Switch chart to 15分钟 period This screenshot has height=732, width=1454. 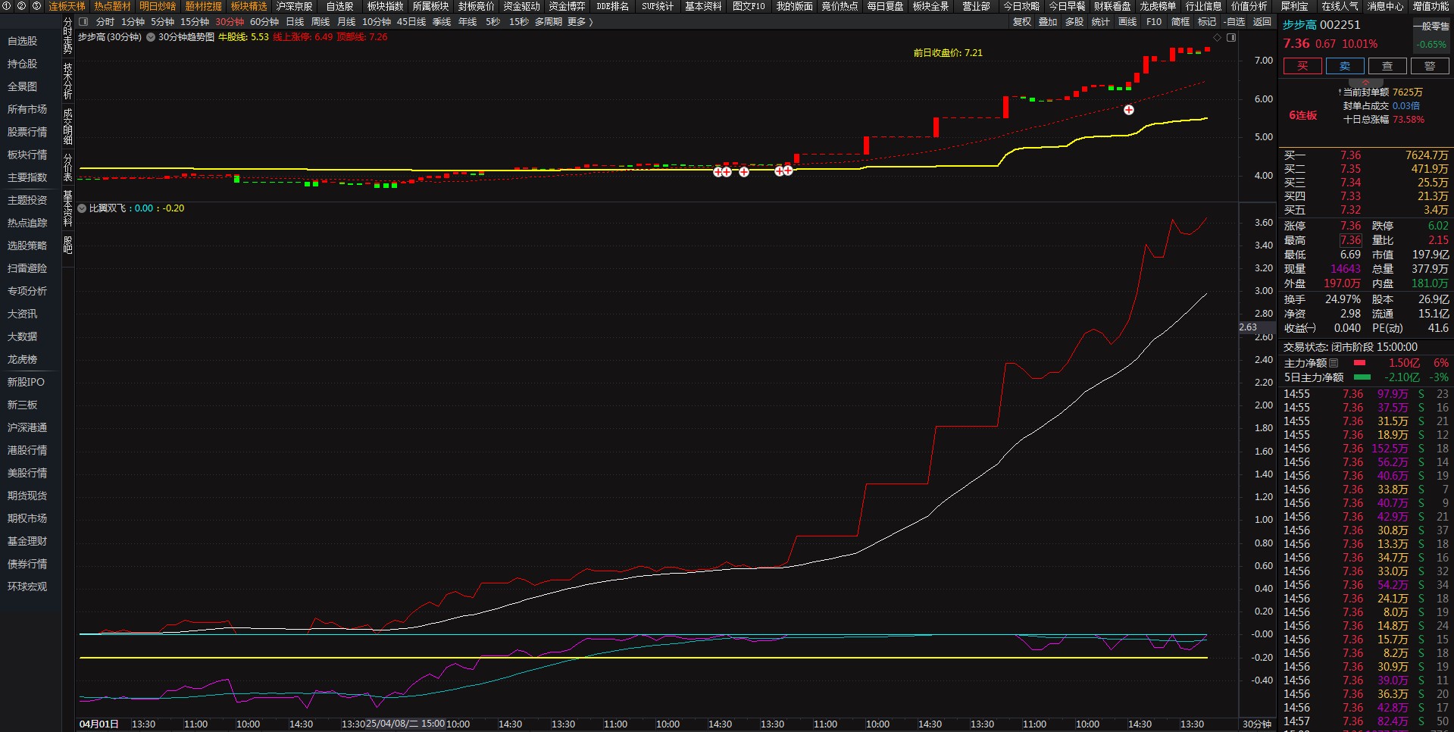(195, 22)
